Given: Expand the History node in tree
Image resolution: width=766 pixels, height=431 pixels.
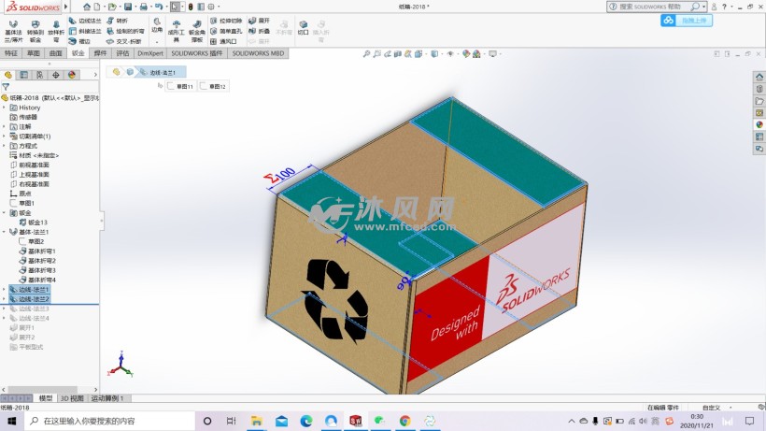Looking at the screenshot, I should point(5,108).
